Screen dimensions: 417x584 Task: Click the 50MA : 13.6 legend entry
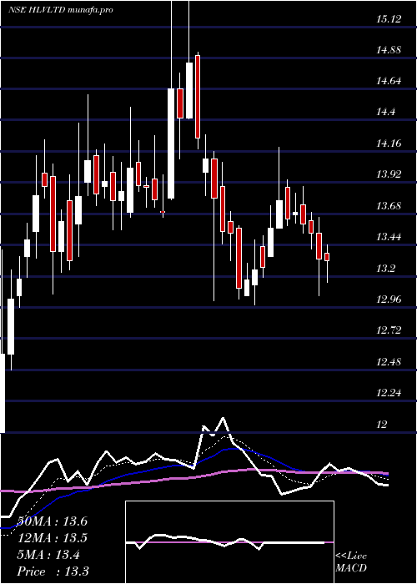(x=53, y=521)
